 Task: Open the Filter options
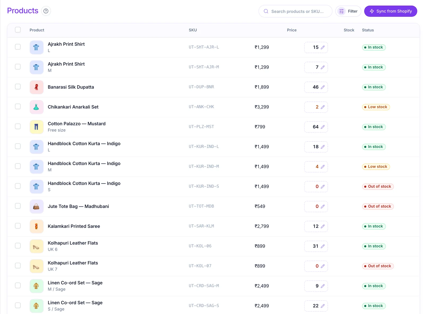(x=348, y=11)
